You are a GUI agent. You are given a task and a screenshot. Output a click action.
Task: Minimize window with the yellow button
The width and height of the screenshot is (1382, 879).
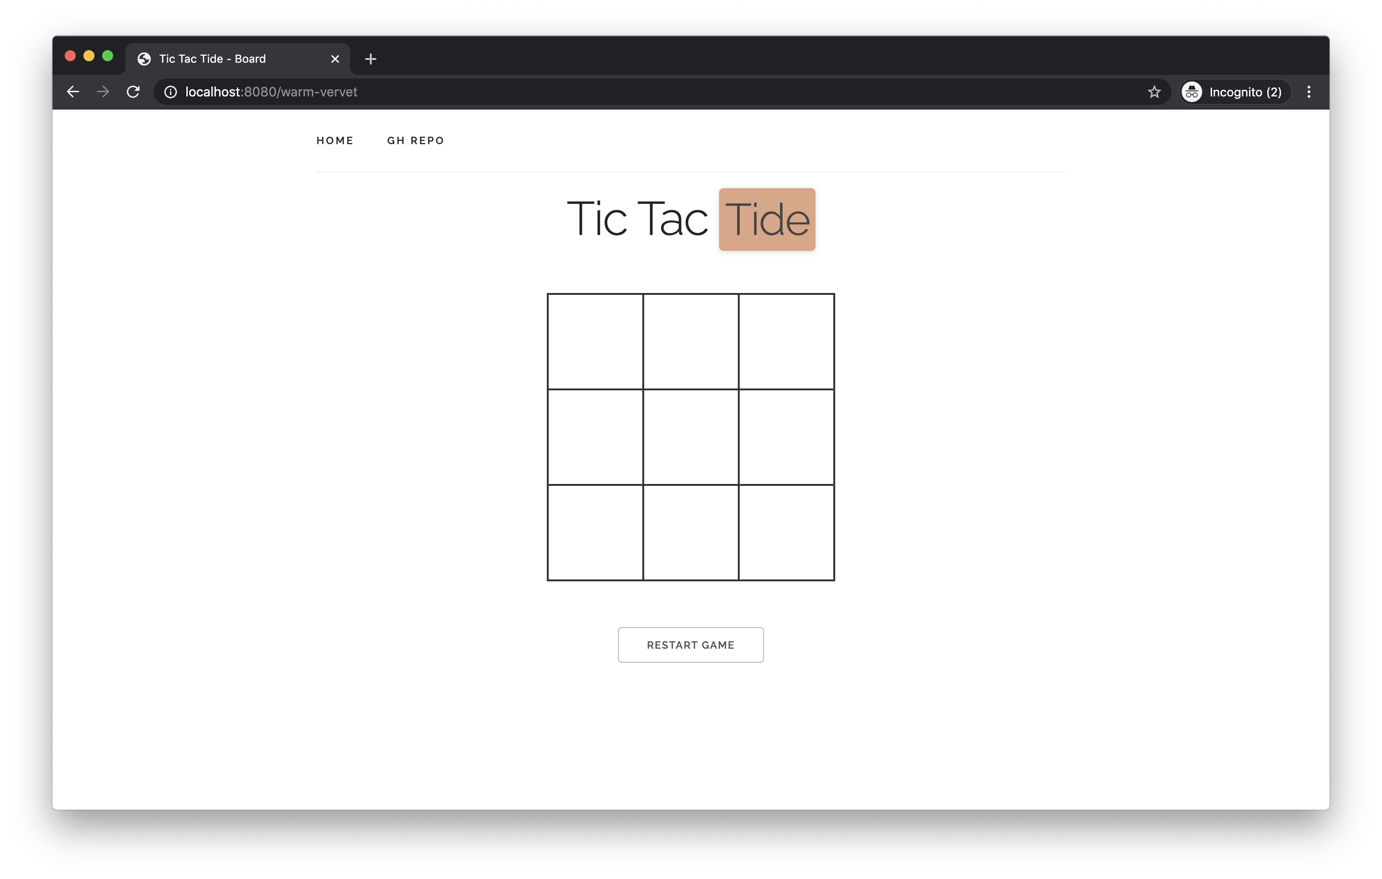point(89,56)
